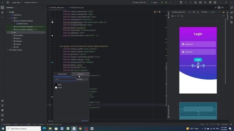Switch editor to Code-only view mode
This screenshot has width=234, height=131.
(216, 7)
